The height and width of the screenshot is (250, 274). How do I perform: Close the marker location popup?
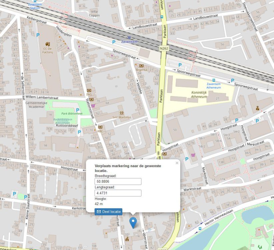click(177, 163)
